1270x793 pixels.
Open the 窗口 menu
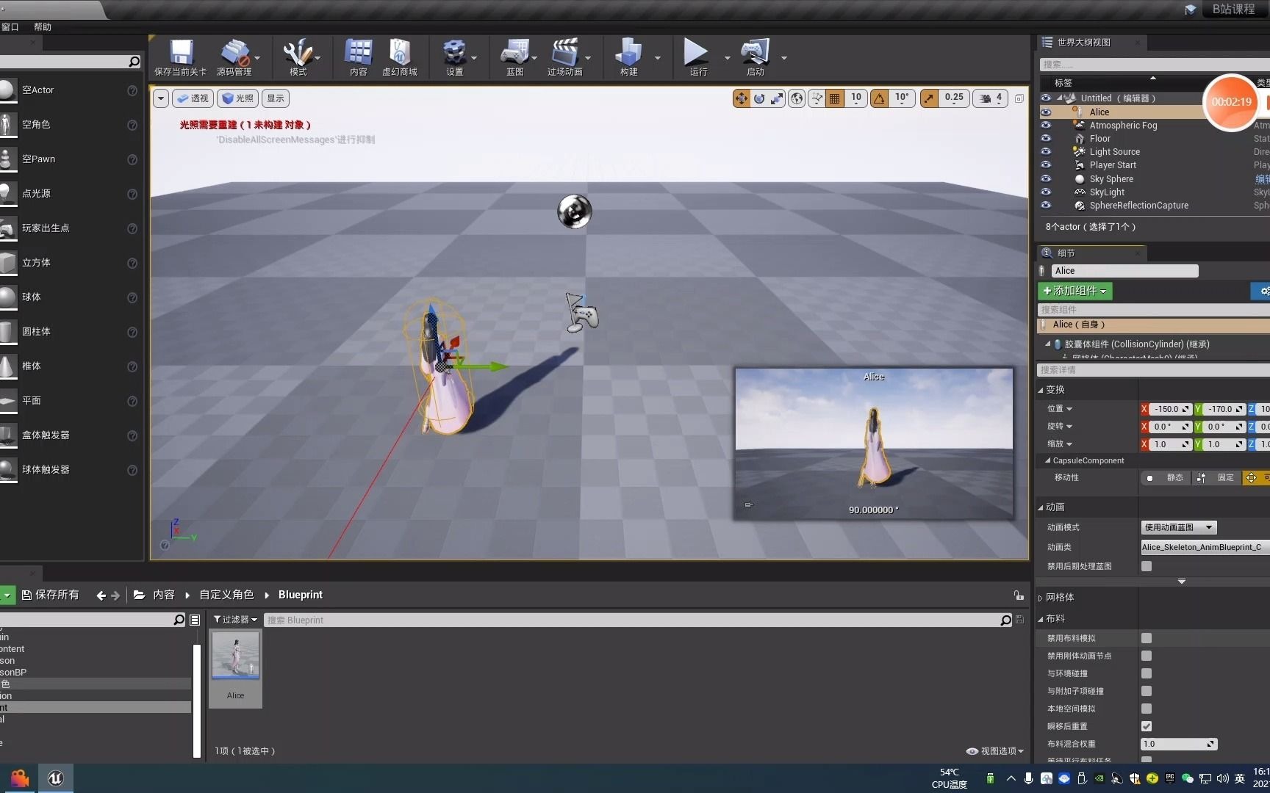pos(10,27)
